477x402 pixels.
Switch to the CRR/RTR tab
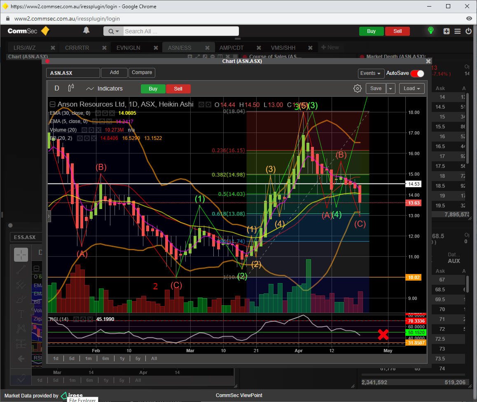pos(77,48)
